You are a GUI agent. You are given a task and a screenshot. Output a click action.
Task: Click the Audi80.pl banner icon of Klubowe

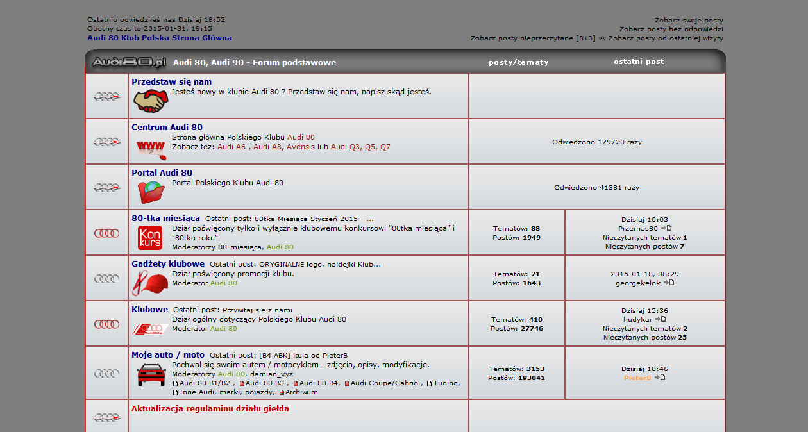(151, 329)
